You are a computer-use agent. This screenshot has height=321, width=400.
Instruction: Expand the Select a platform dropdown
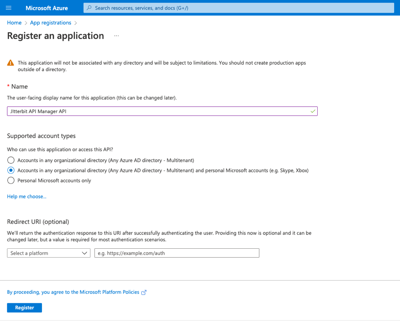tap(49, 253)
